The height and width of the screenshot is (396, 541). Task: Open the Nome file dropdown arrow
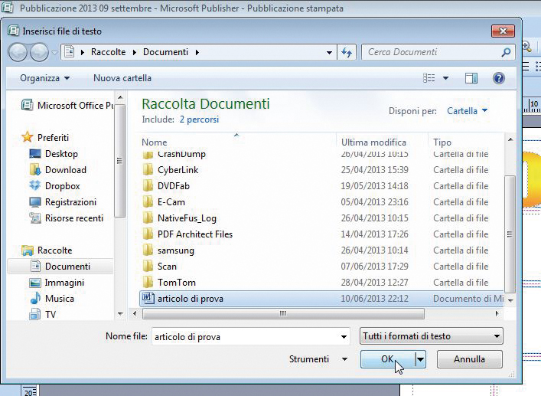point(344,336)
